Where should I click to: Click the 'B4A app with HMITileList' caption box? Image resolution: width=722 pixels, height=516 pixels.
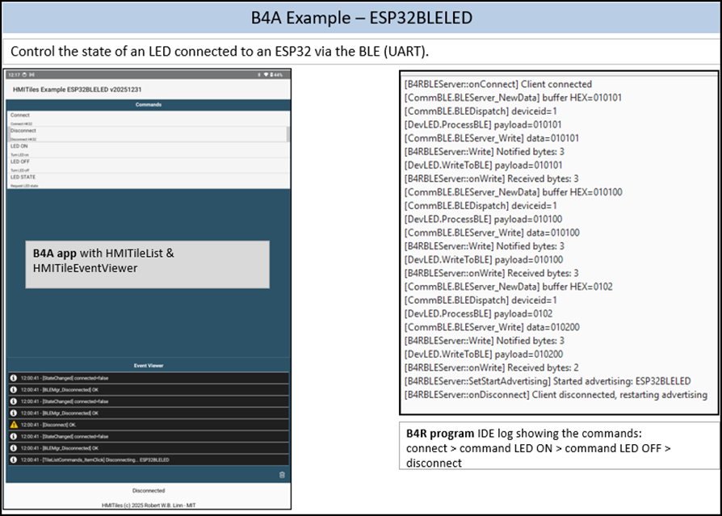[x=147, y=265]
